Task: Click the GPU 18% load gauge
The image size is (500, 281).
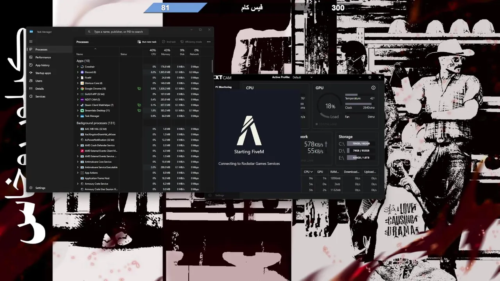Action: [330, 106]
